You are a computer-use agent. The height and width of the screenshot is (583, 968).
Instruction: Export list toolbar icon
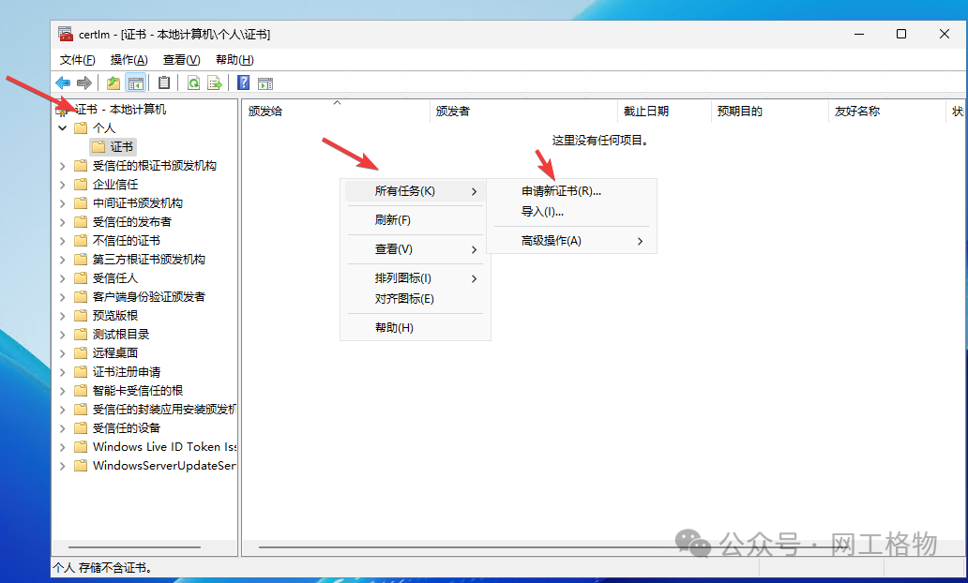click(214, 82)
